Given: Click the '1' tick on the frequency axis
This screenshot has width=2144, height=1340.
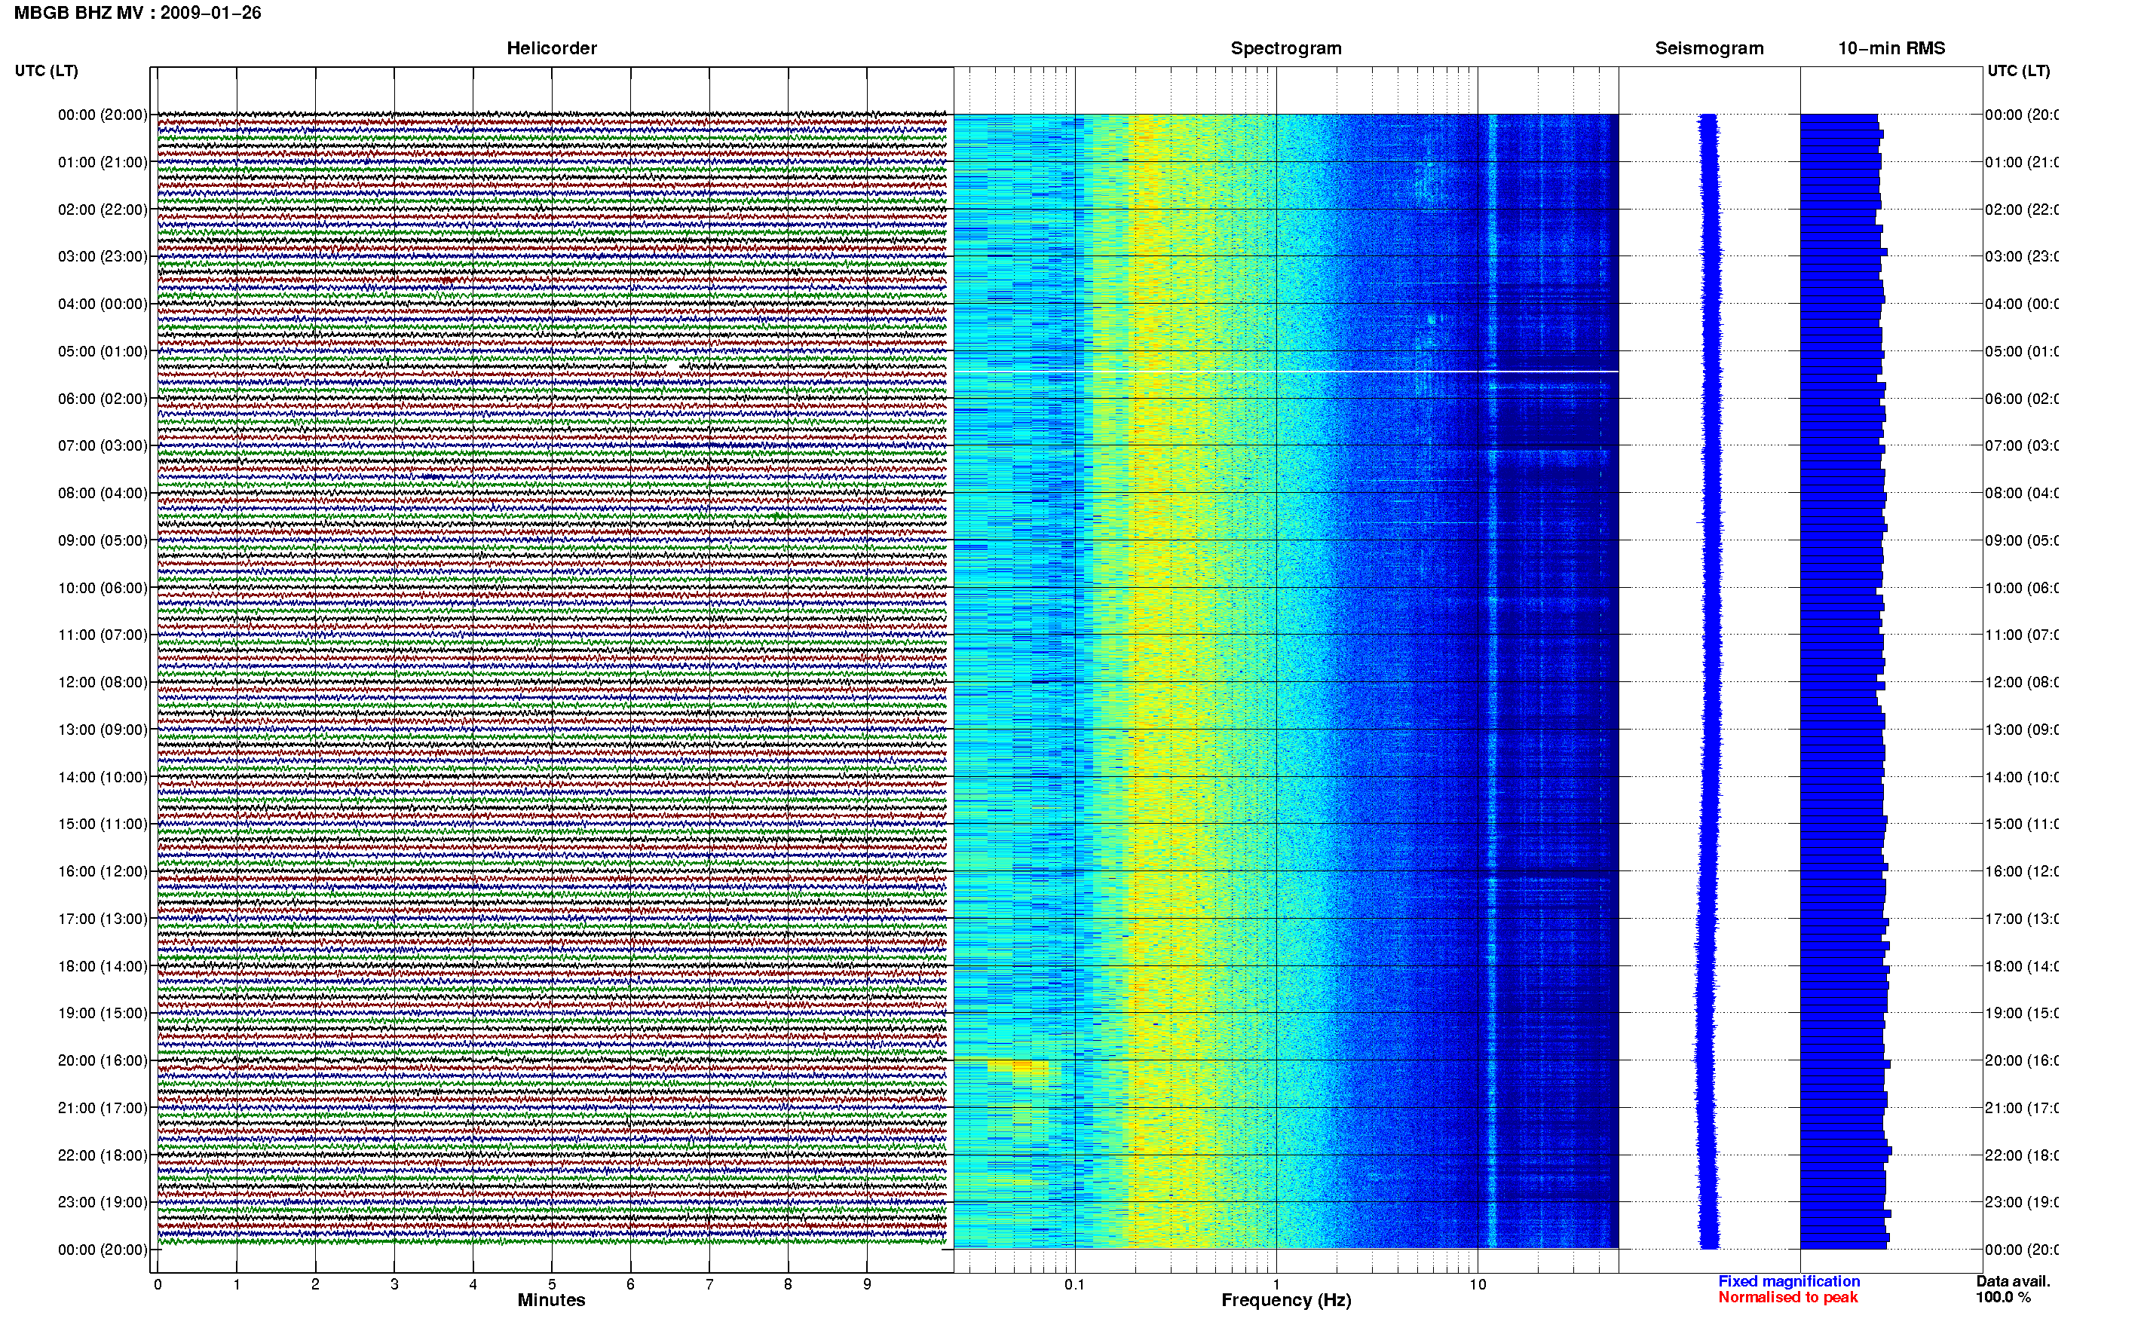Looking at the screenshot, I should 1276,1284.
